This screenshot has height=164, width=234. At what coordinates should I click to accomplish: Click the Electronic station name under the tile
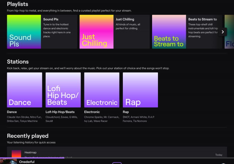coord(93,112)
